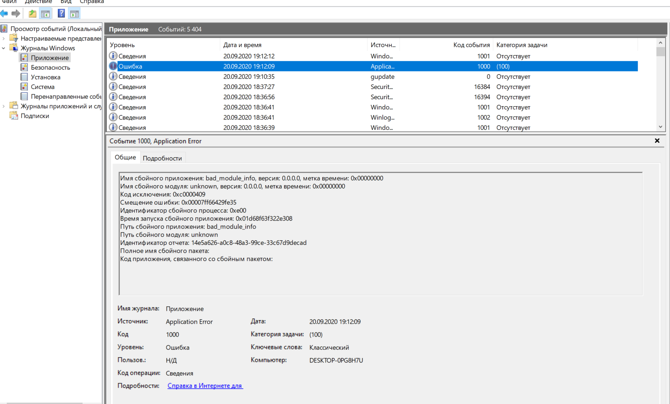Open the Help toolbar icon
Image resolution: width=670 pixels, height=404 pixels.
[x=61, y=14]
